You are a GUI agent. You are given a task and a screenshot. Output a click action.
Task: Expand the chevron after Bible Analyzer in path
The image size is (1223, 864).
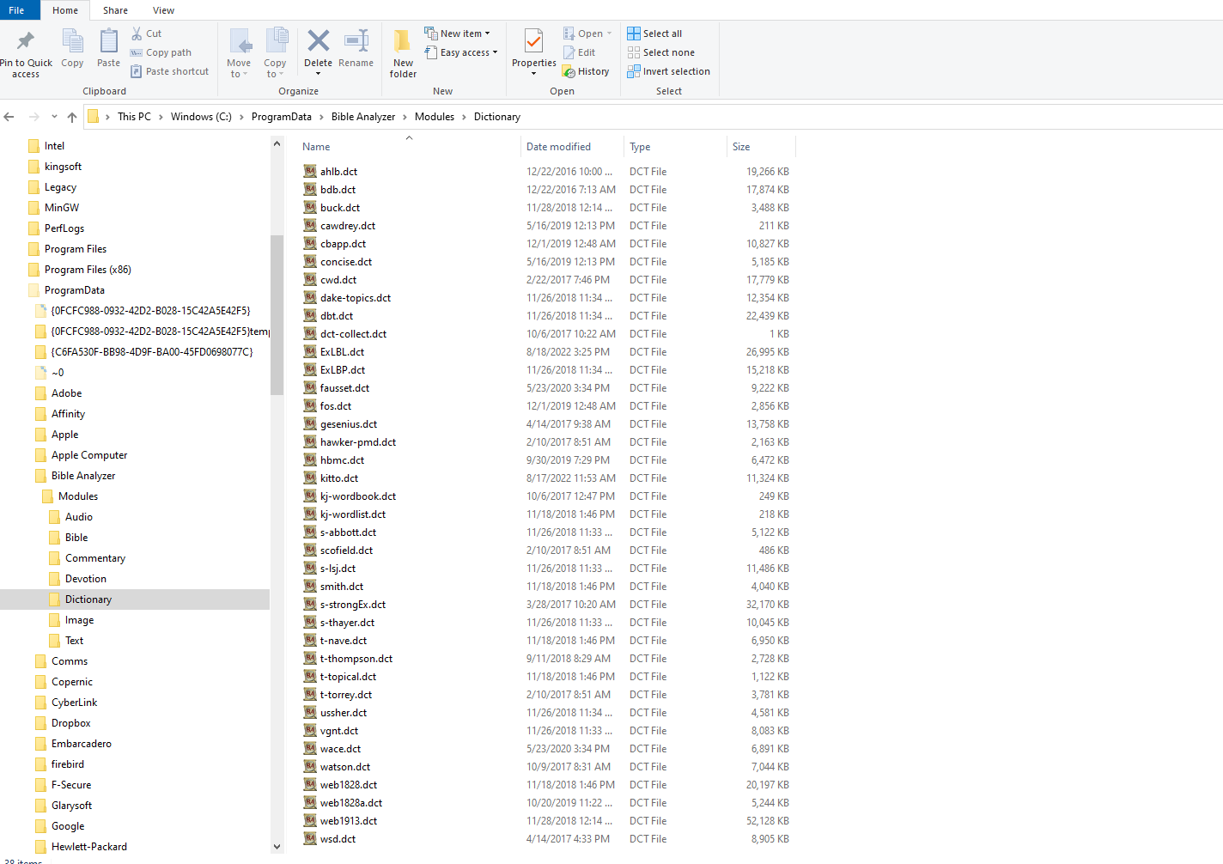[x=405, y=117]
